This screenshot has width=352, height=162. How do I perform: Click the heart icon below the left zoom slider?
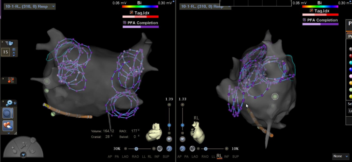click(x=169, y=139)
